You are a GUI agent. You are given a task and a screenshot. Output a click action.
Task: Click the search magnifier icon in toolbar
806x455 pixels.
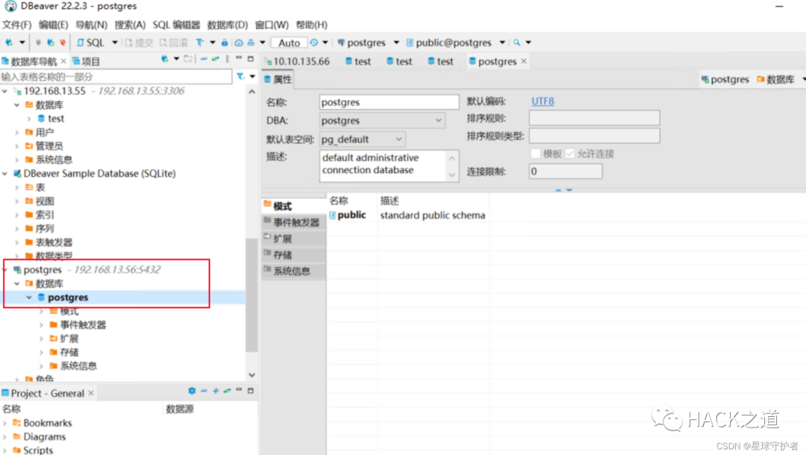click(x=516, y=43)
